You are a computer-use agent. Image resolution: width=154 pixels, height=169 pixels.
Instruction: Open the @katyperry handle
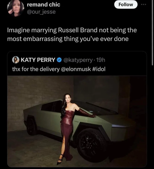(x=78, y=60)
